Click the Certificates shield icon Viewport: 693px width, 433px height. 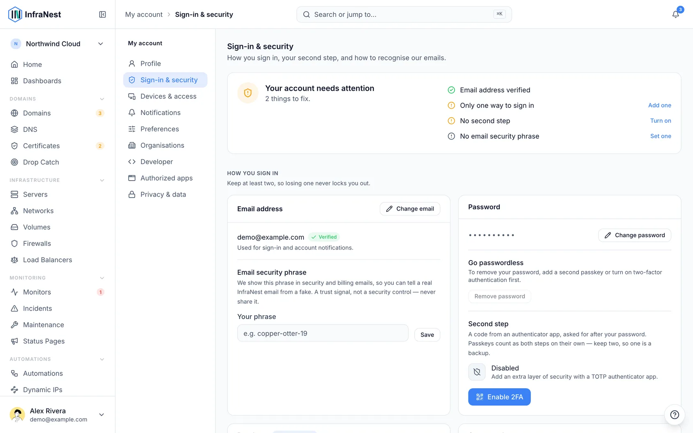[14, 146]
